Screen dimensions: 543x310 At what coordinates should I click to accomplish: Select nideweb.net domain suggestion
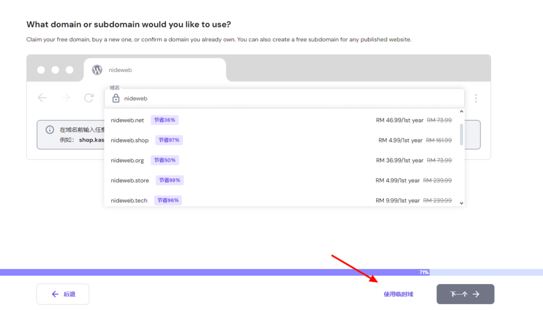coord(127,120)
